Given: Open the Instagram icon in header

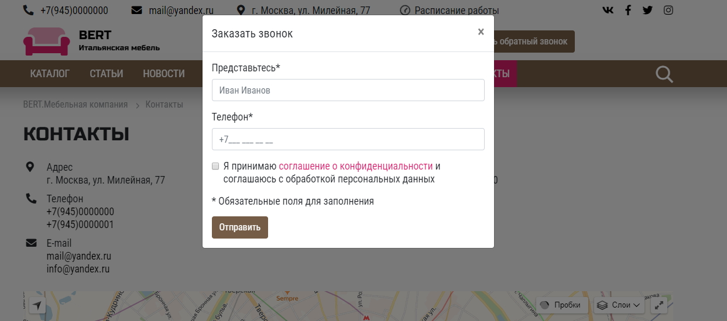Looking at the screenshot, I should click(x=668, y=10).
